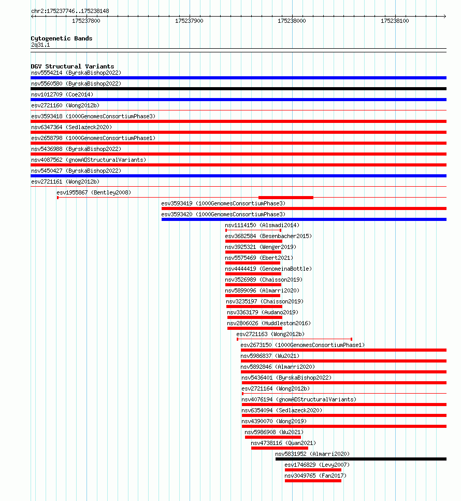Click nsv3235197 (Chaisson2019) label
Viewport: 461px width, 501px height.
pos(265,301)
